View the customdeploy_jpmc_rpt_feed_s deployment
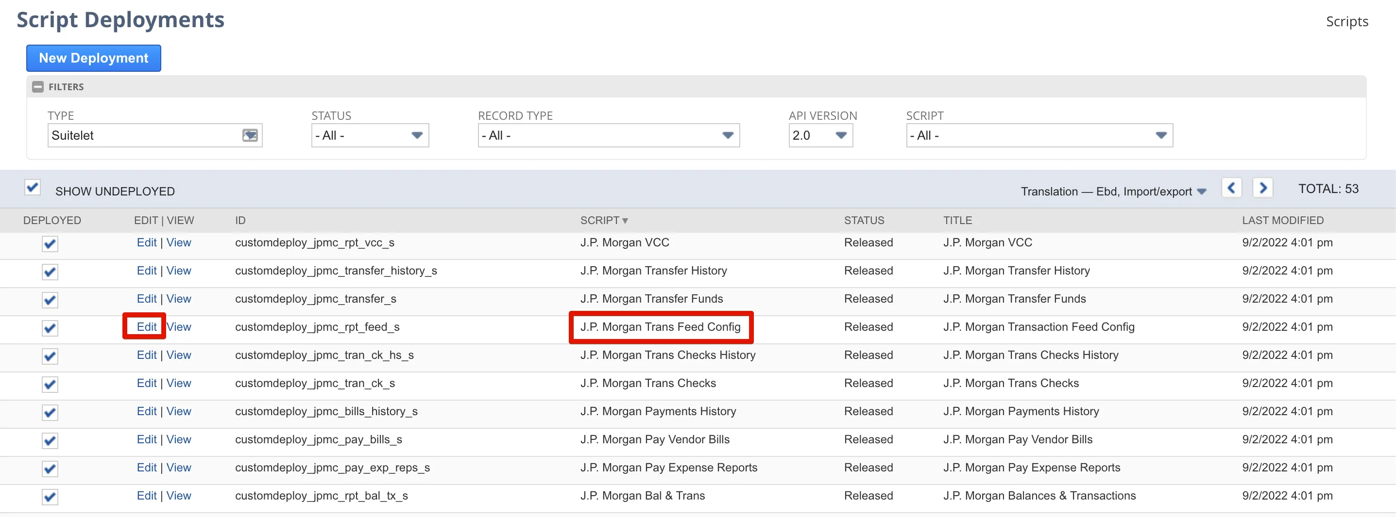This screenshot has height=517, width=1396. coord(179,327)
